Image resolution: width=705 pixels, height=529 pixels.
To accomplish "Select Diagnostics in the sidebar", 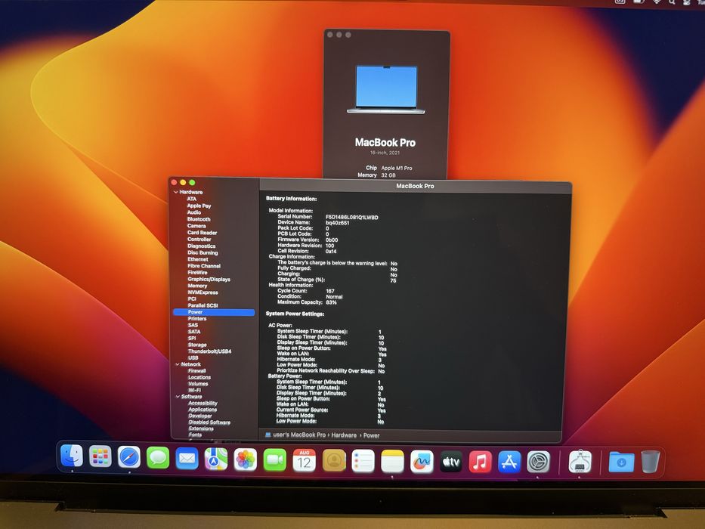I will (x=202, y=246).
